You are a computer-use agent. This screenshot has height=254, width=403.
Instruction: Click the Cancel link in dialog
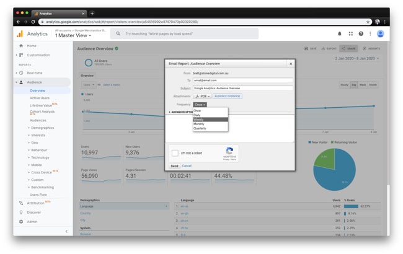(187, 166)
